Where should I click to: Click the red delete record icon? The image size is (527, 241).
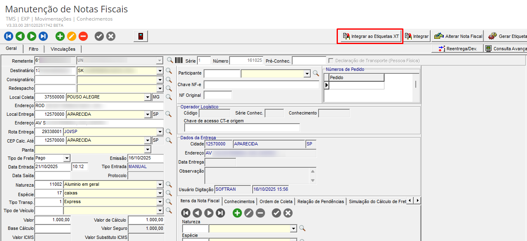click(x=83, y=36)
